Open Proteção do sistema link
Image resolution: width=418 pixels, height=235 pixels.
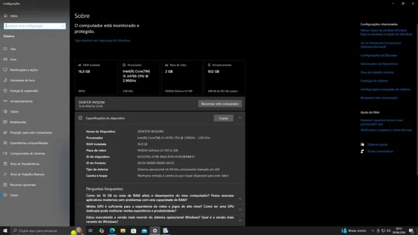pos(374,81)
